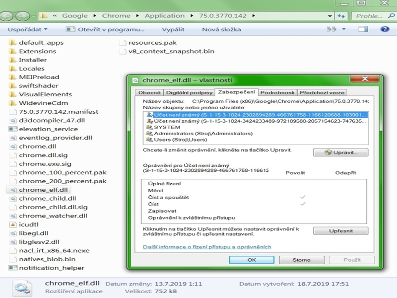Click the view mode icon in toolbar
This screenshot has width=397, height=298.
pos(331,29)
